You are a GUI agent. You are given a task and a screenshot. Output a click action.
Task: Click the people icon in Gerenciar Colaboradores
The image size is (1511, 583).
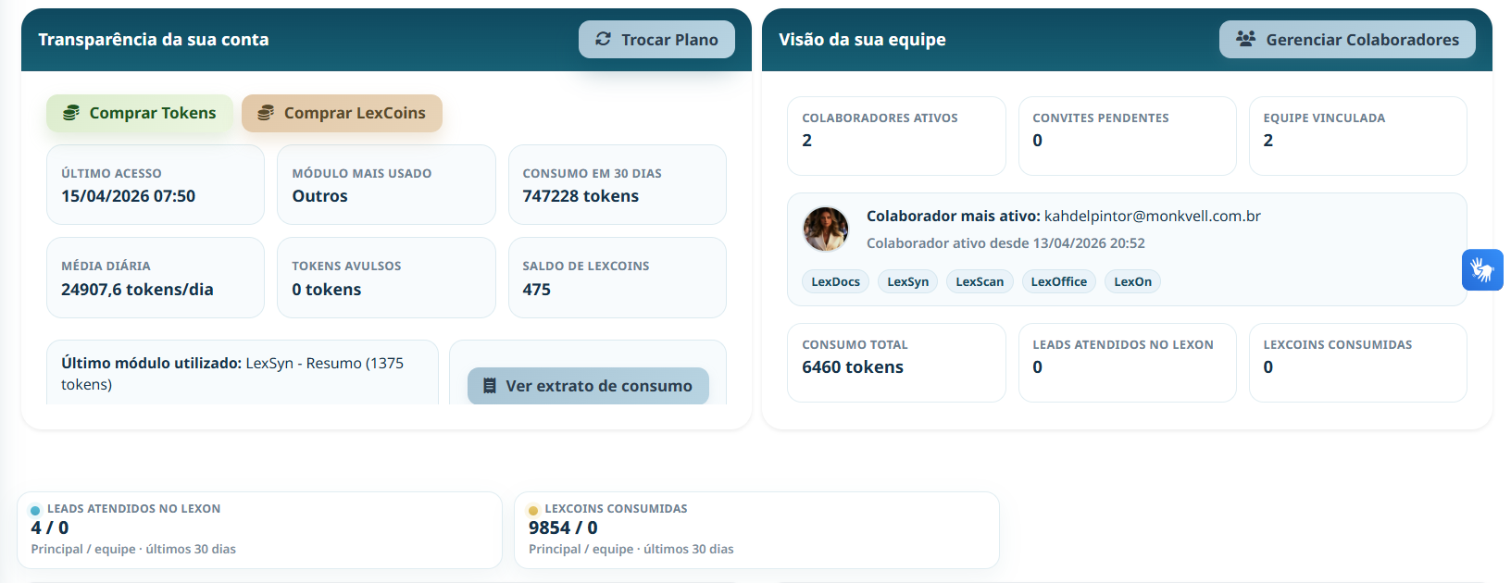1246,39
